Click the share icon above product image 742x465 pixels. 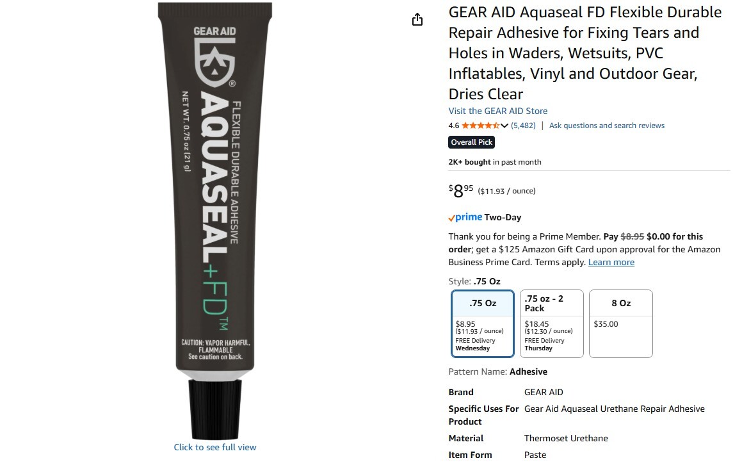click(417, 19)
